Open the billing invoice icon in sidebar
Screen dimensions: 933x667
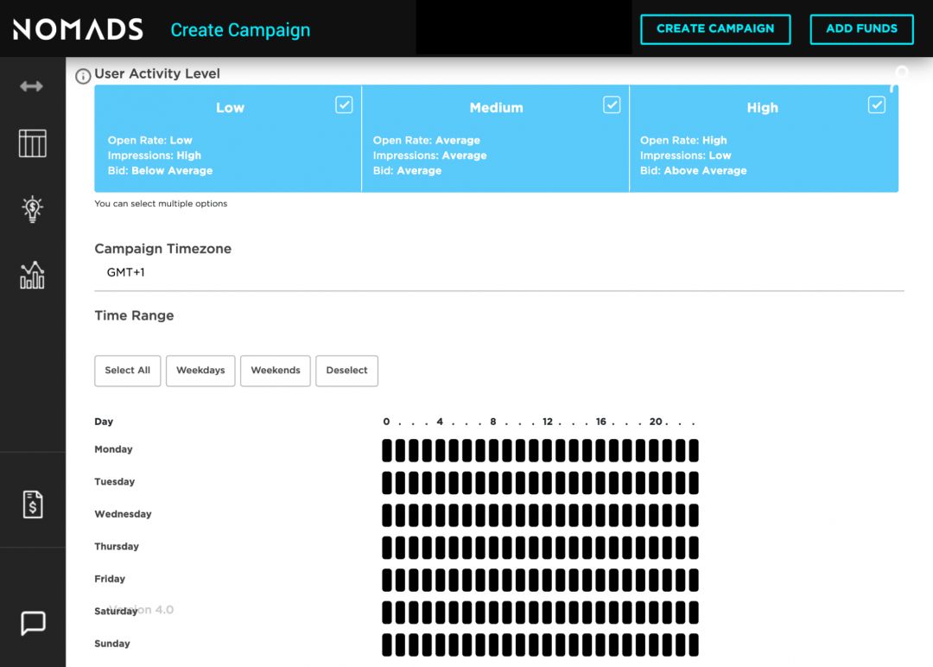click(x=32, y=504)
